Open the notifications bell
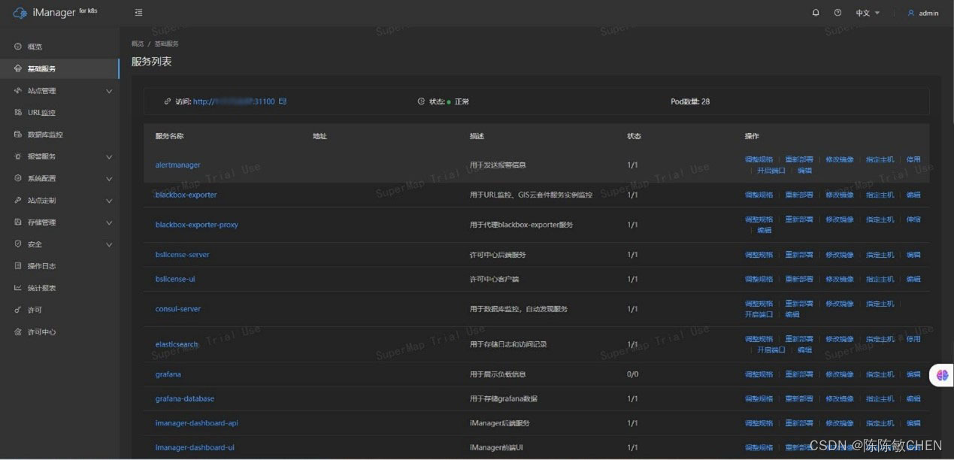This screenshot has width=954, height=460. click(x=816, y=13)
